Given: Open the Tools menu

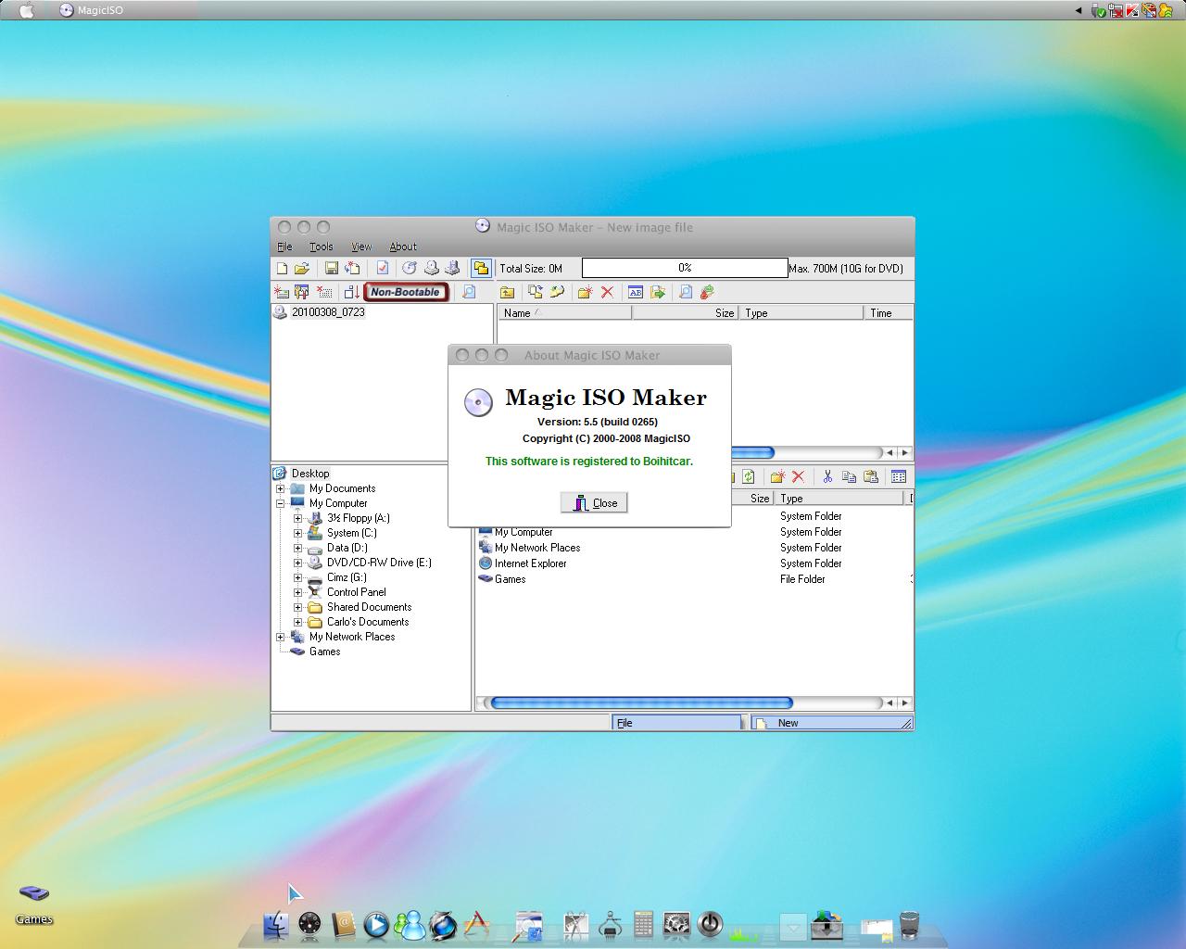Looking at the screenshot, I should pos(322,247).
